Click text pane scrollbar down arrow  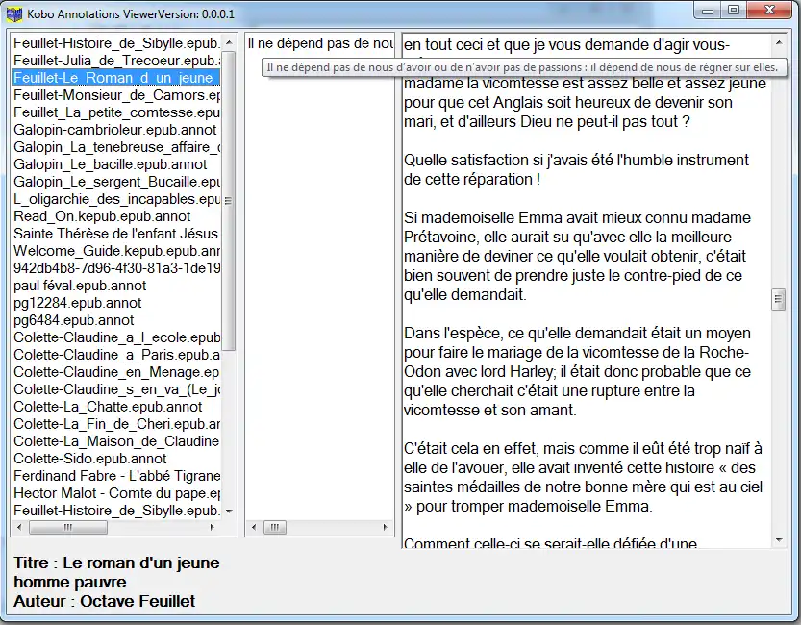[x=779, y=539]
